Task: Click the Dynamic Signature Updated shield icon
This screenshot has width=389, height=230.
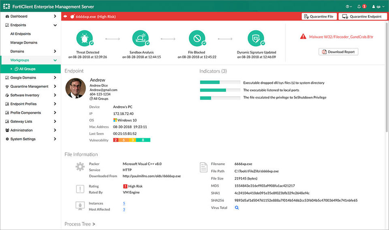Action: (x=256, y=38)
